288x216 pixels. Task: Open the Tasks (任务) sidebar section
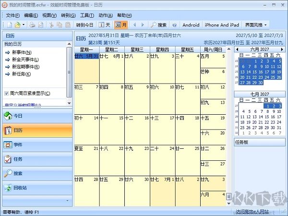(37, 159)
